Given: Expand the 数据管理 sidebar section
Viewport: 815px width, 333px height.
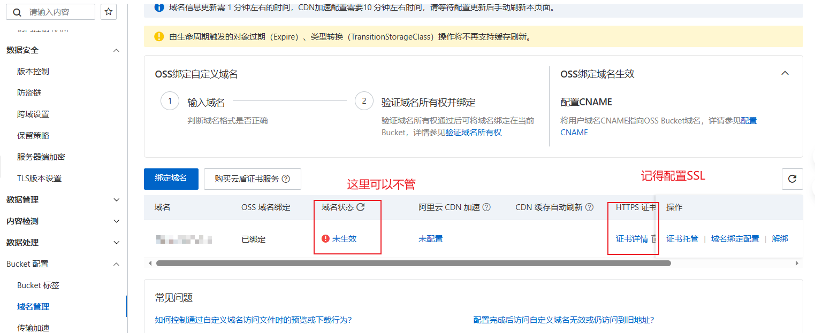Looking at the screenshot, I should [117, 200].
